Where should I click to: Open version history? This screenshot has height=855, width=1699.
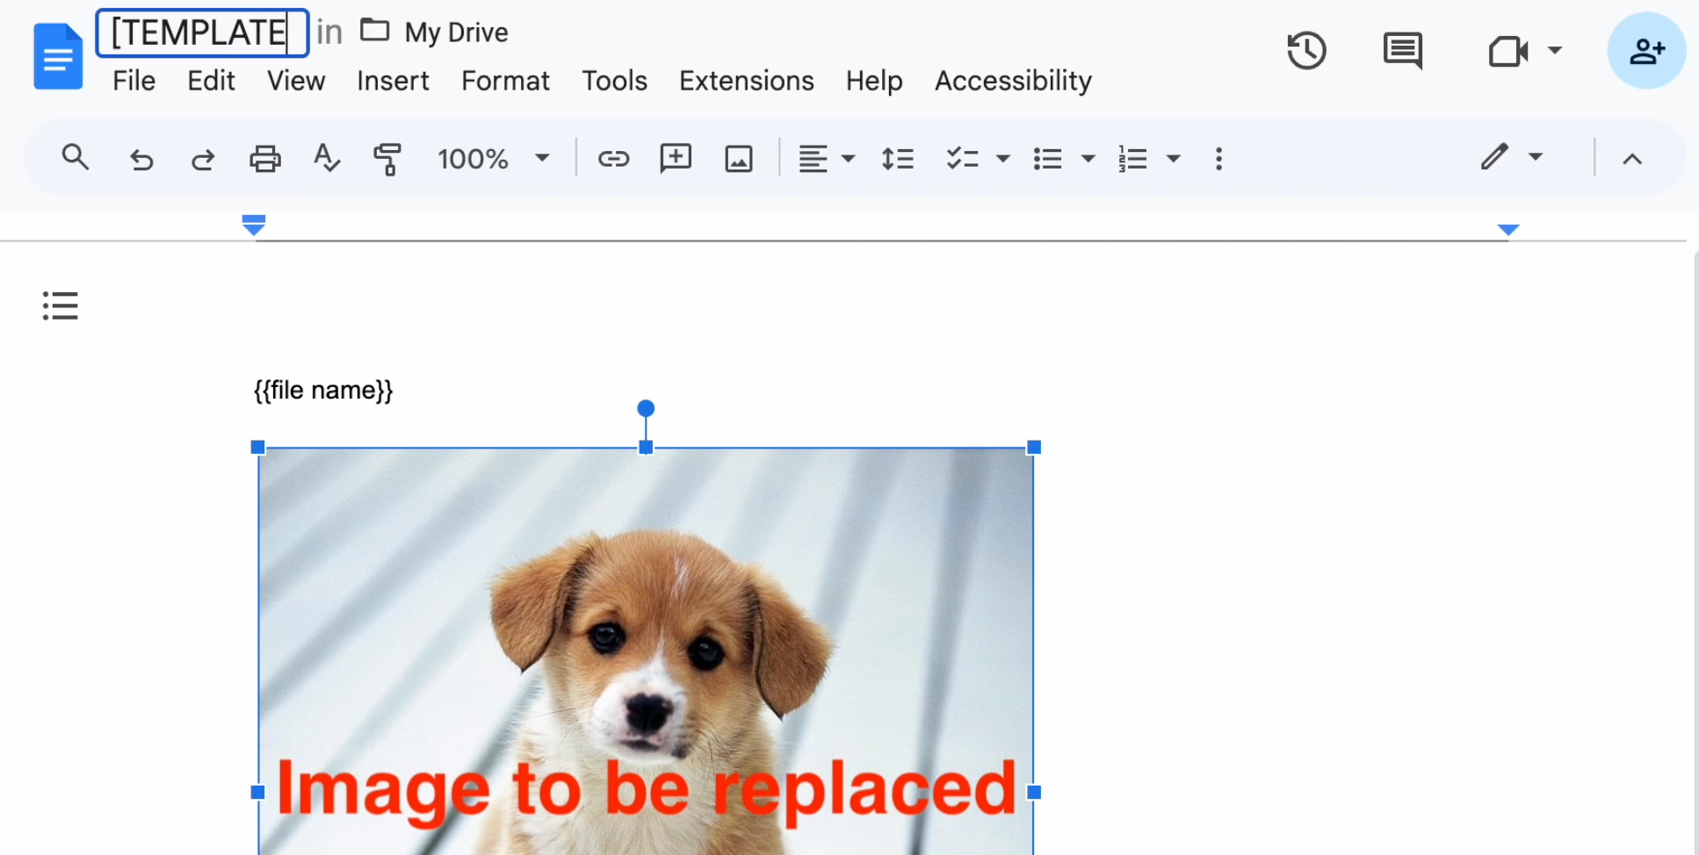(x=1306, y=50)
